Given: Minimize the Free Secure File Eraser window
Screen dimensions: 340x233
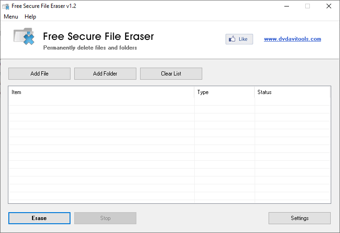Looking at the screenshot, I should [x=287, y=6].
